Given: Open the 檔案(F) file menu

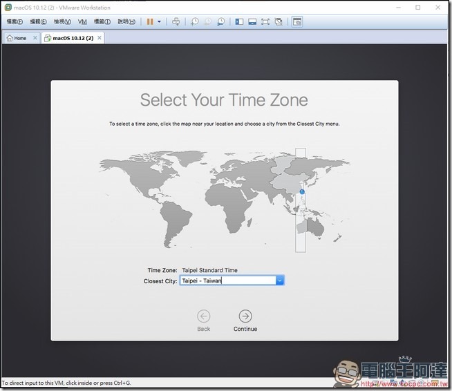Looking at the screenshot, I should tap(15, 21).
